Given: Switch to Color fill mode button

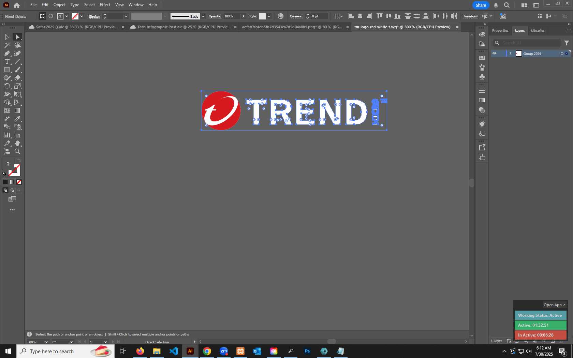Looking at the screenshot, I should click(x=5, y=182).
